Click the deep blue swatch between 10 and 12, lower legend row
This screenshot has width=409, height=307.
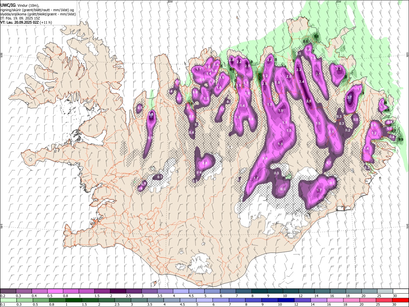pos(286,300)
